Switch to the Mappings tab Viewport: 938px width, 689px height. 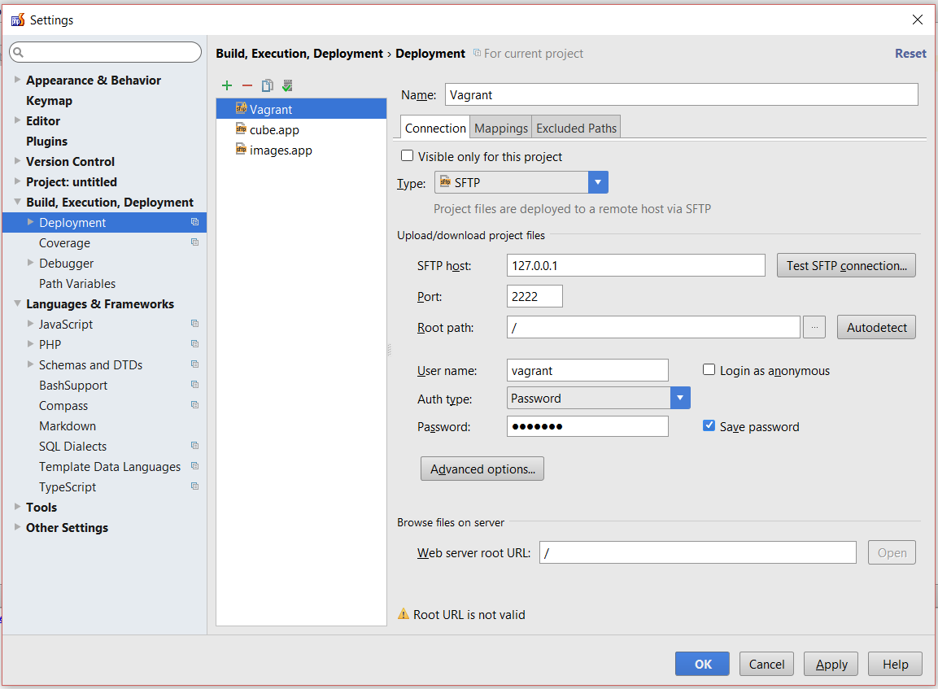(500, 128)
